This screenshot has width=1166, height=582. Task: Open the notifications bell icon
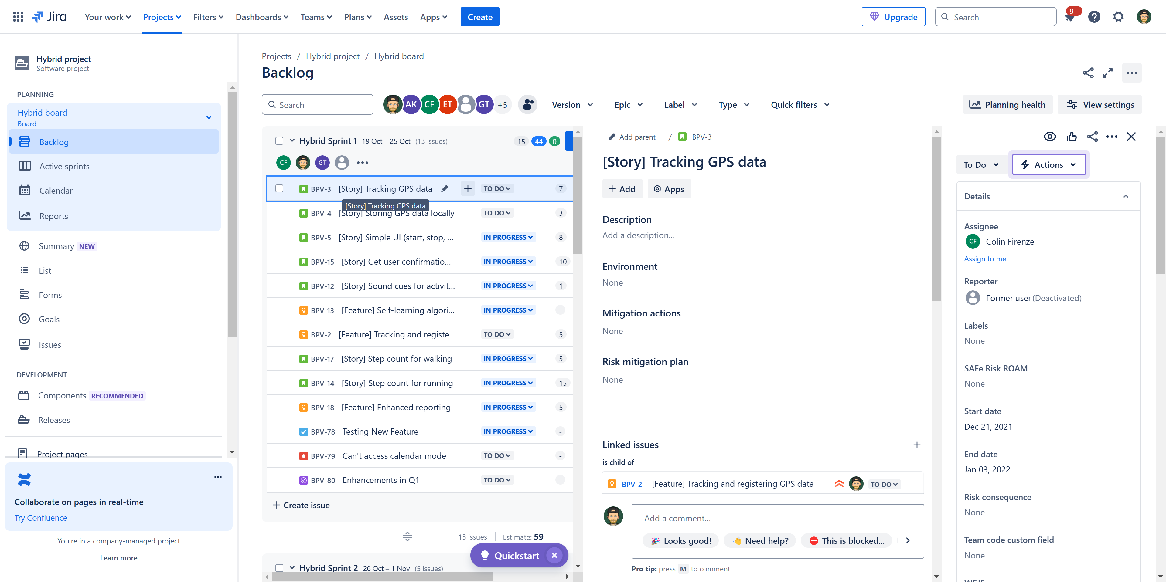(1070, 17)
